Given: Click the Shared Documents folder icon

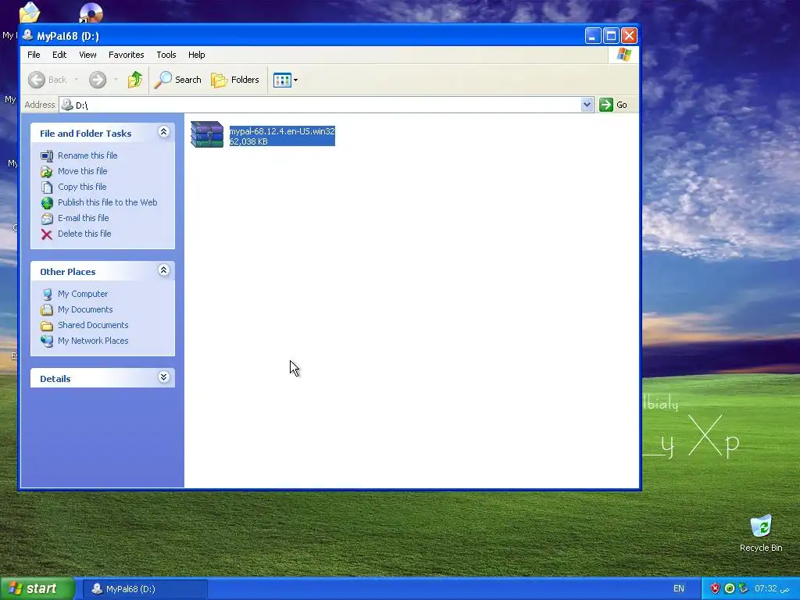Looking at the screenshot, I should pos(47,326).
